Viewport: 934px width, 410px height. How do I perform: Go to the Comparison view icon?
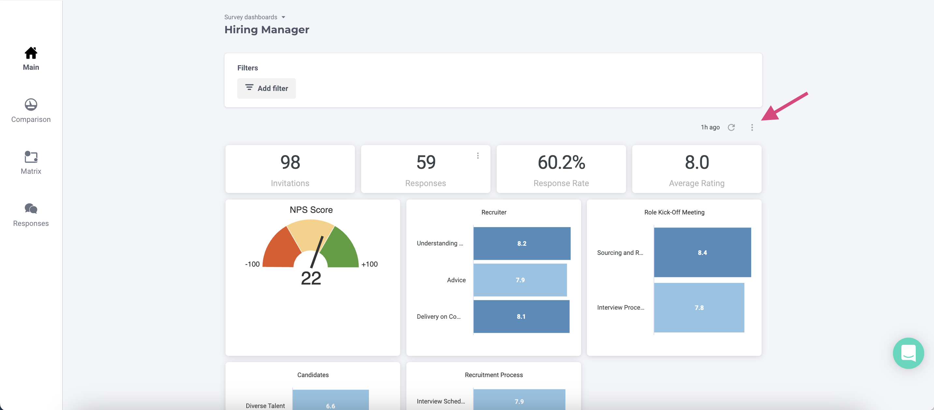click(x=31, y=105)
